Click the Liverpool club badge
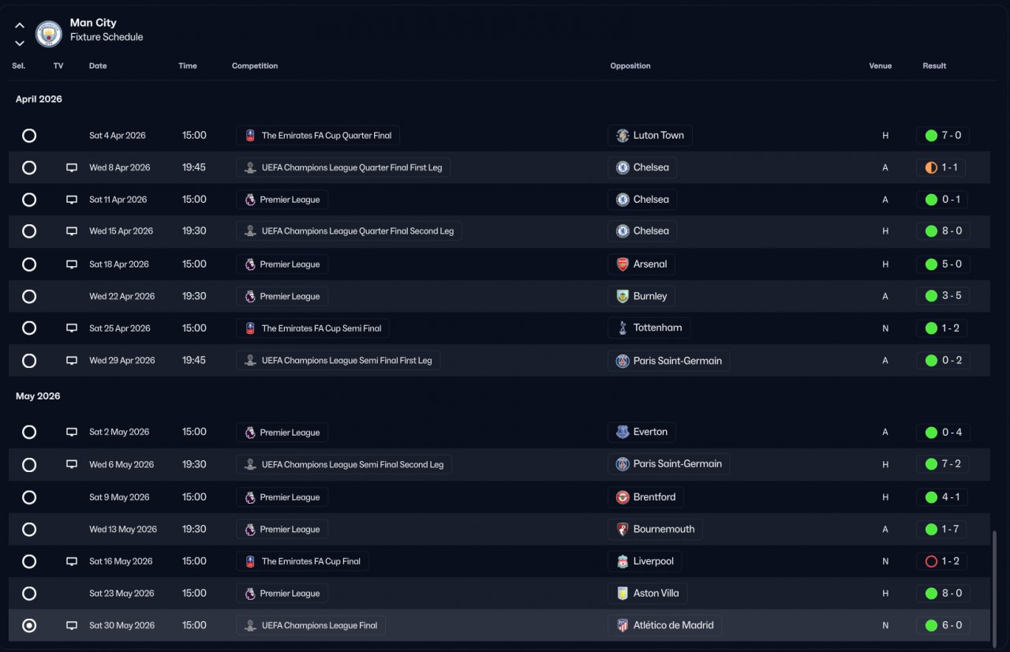The image size is (1010, 652). point(623,561)
